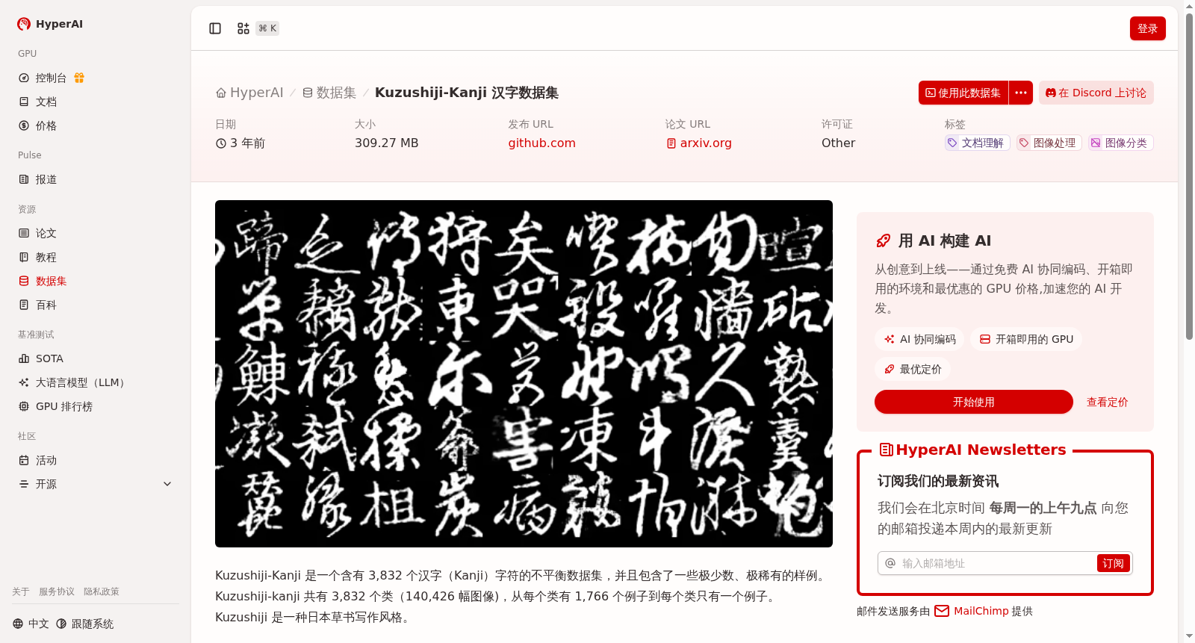The image size is (1195, 643).
Task: Click the ⌘ K shortcut badge
Action: tap(267, 28)
